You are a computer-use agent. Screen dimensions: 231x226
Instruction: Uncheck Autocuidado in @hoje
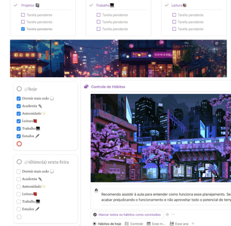pos(18,114)
